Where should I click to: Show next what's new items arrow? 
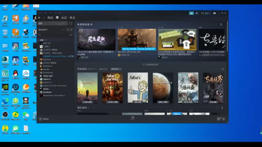221,24
